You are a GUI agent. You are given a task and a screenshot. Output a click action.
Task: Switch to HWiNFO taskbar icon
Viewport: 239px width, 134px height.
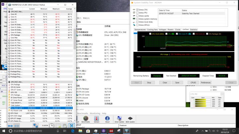tap(127, 131)
